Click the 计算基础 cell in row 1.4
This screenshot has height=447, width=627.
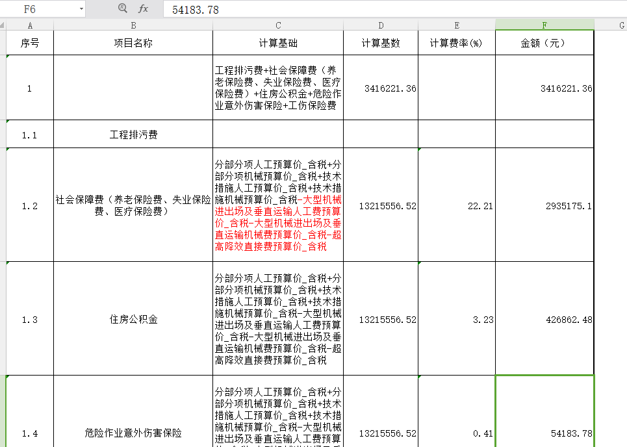pos(278,411)
